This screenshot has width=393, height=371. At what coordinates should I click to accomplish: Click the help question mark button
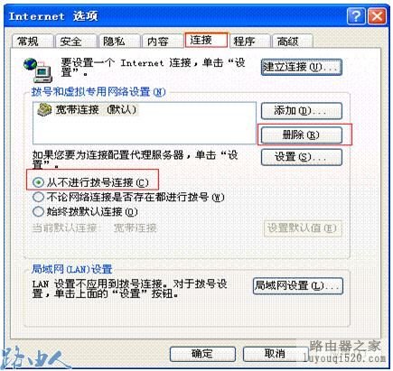click(x=356, y=16)
